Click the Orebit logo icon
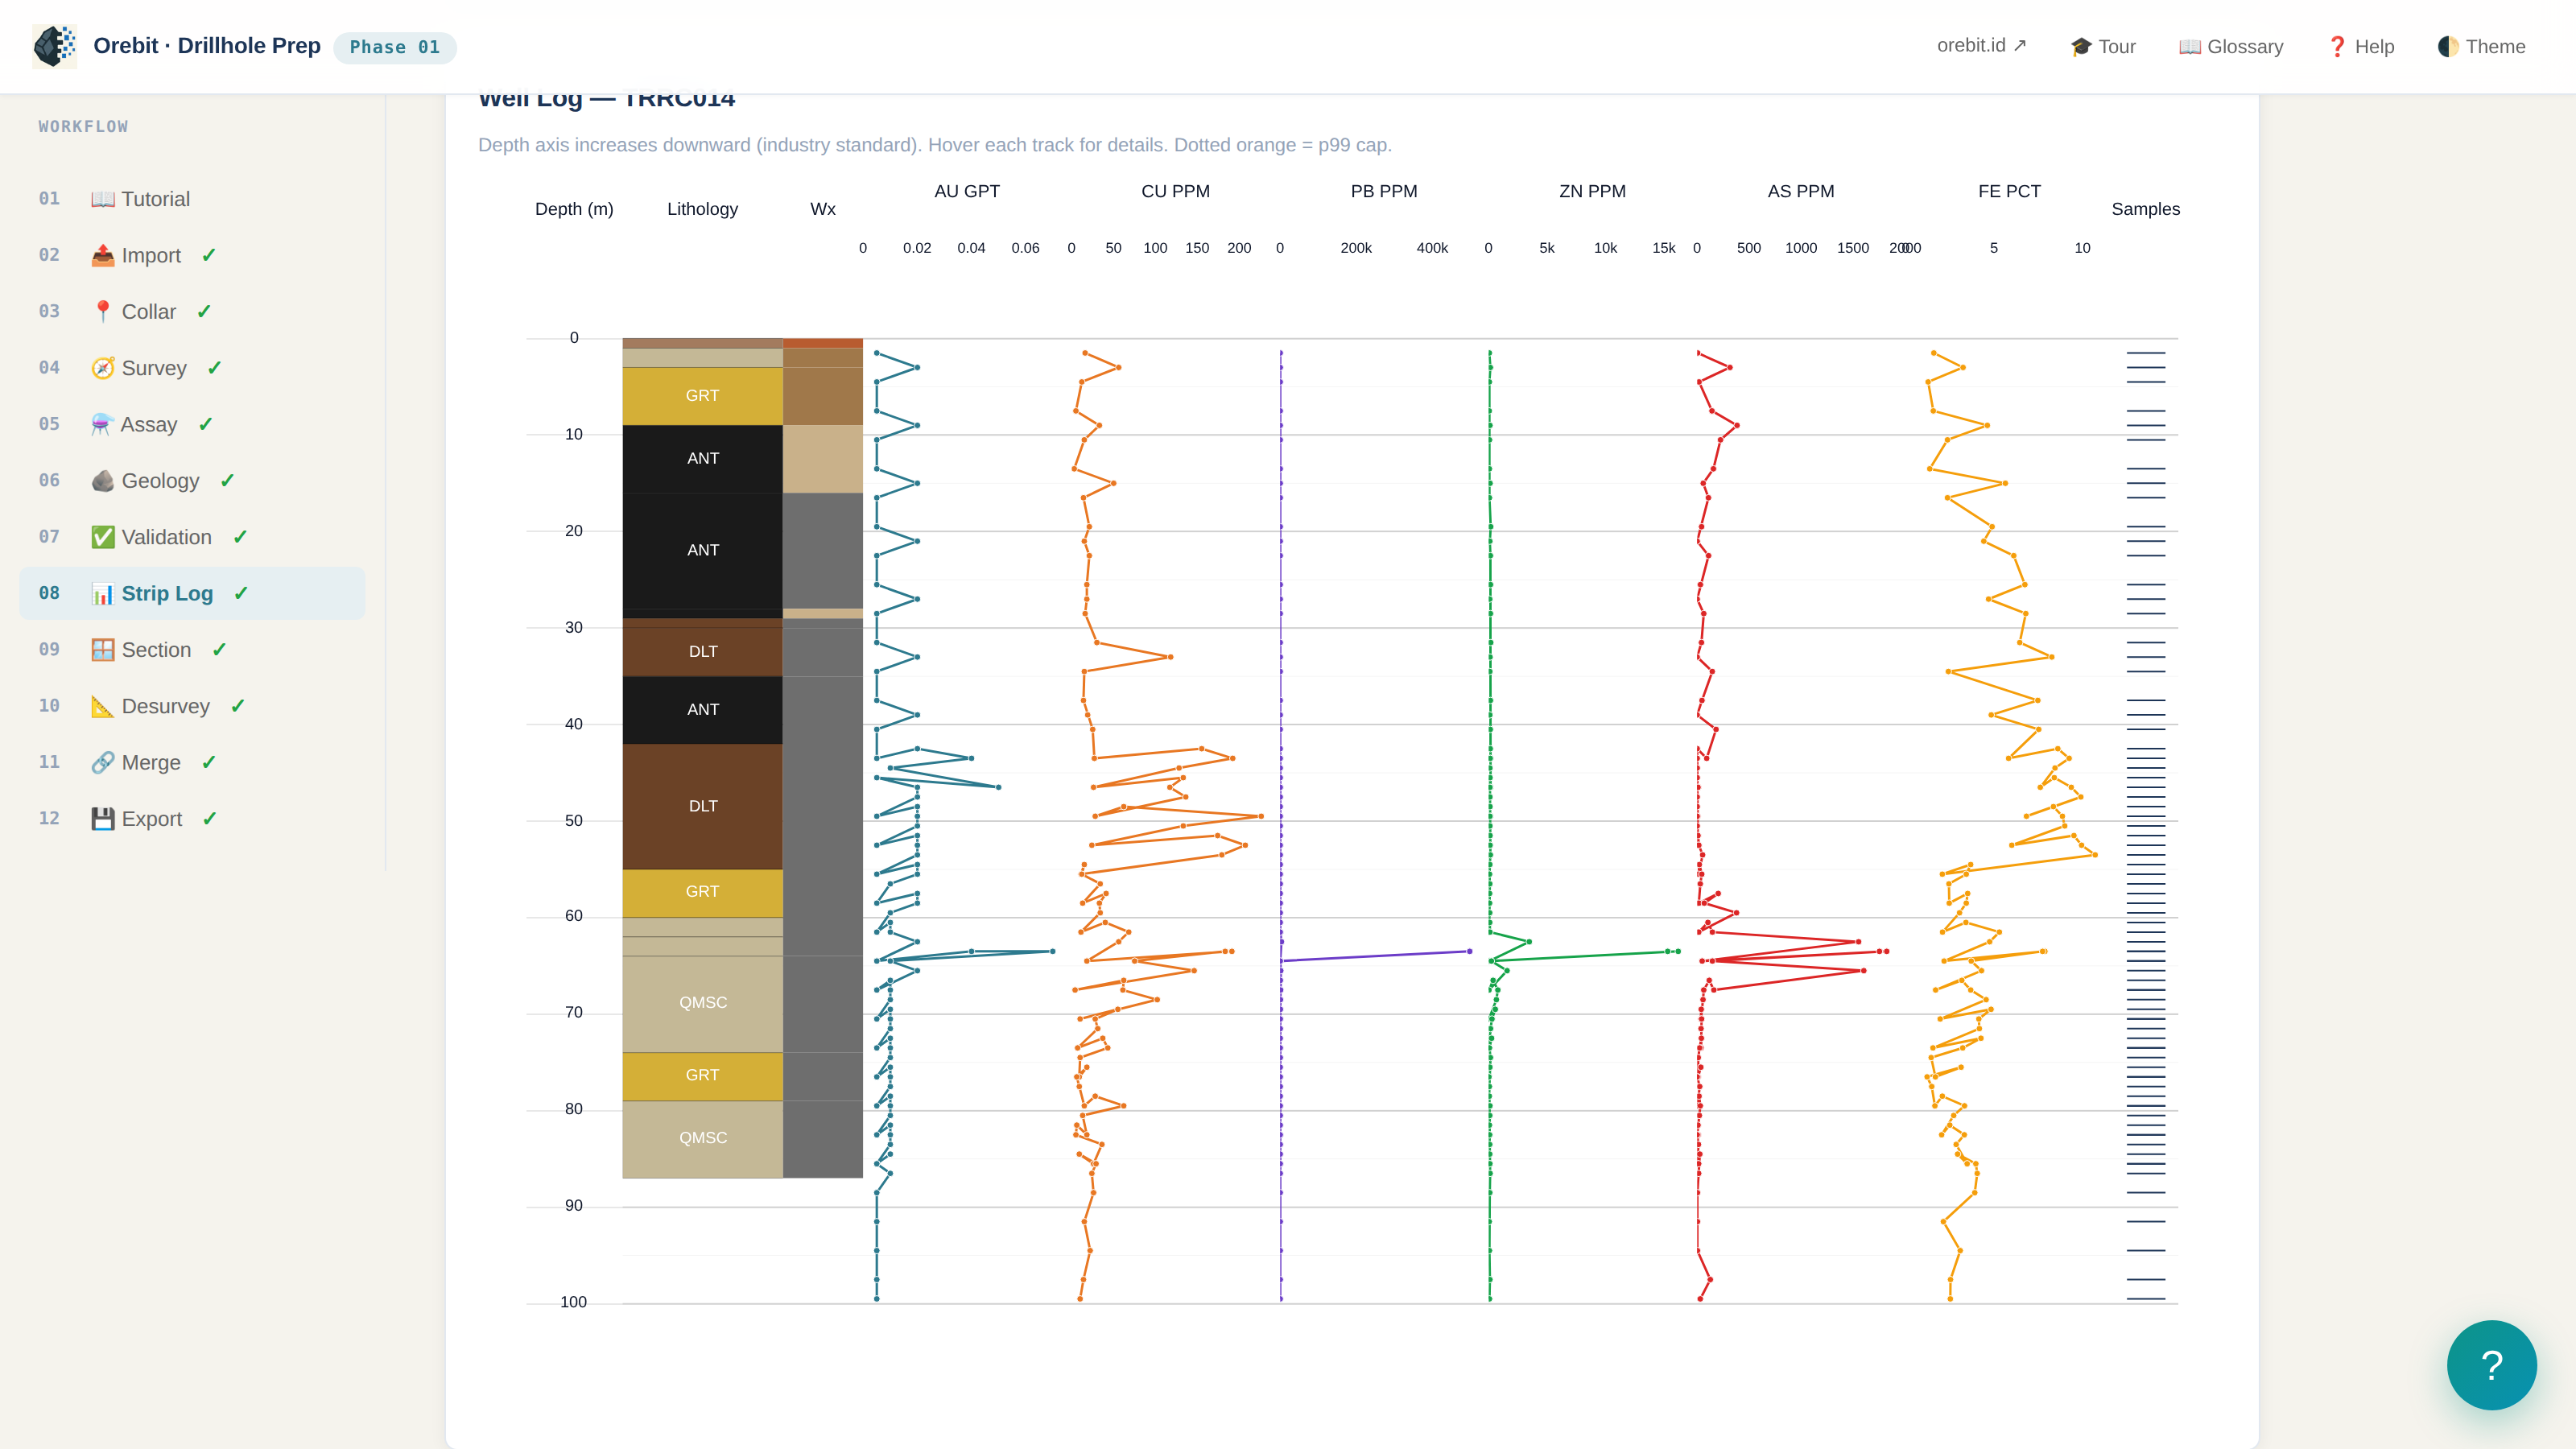The image size is (2576, 1449). [x=54, y=46]
